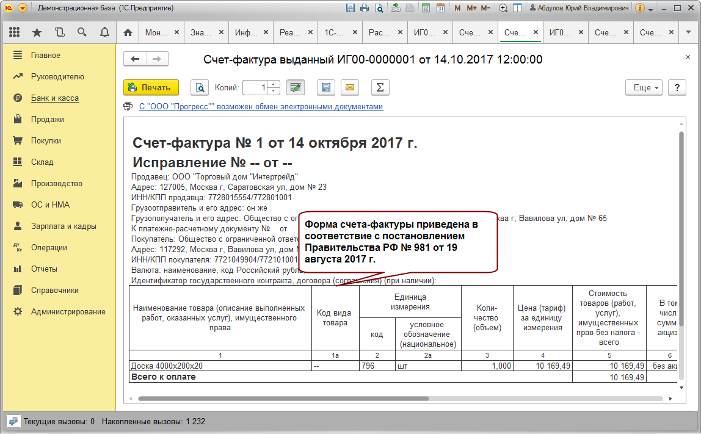Viewport: 701px width, 434px height.
Task: Click the yellow Печать button
Action: coord(151,87)
